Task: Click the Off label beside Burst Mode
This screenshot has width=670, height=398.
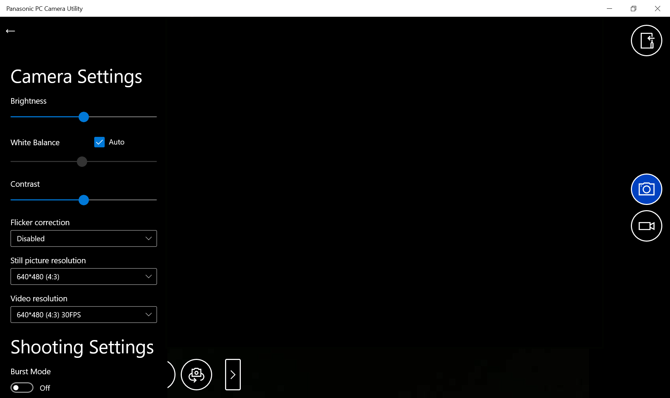Action: click(x=45, y=388)
